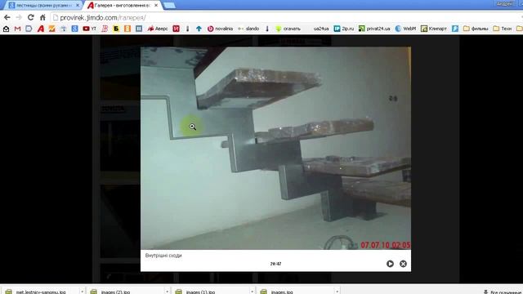Expand met_lestnicy-samomu.jpg download options arrow

[82, 292]
